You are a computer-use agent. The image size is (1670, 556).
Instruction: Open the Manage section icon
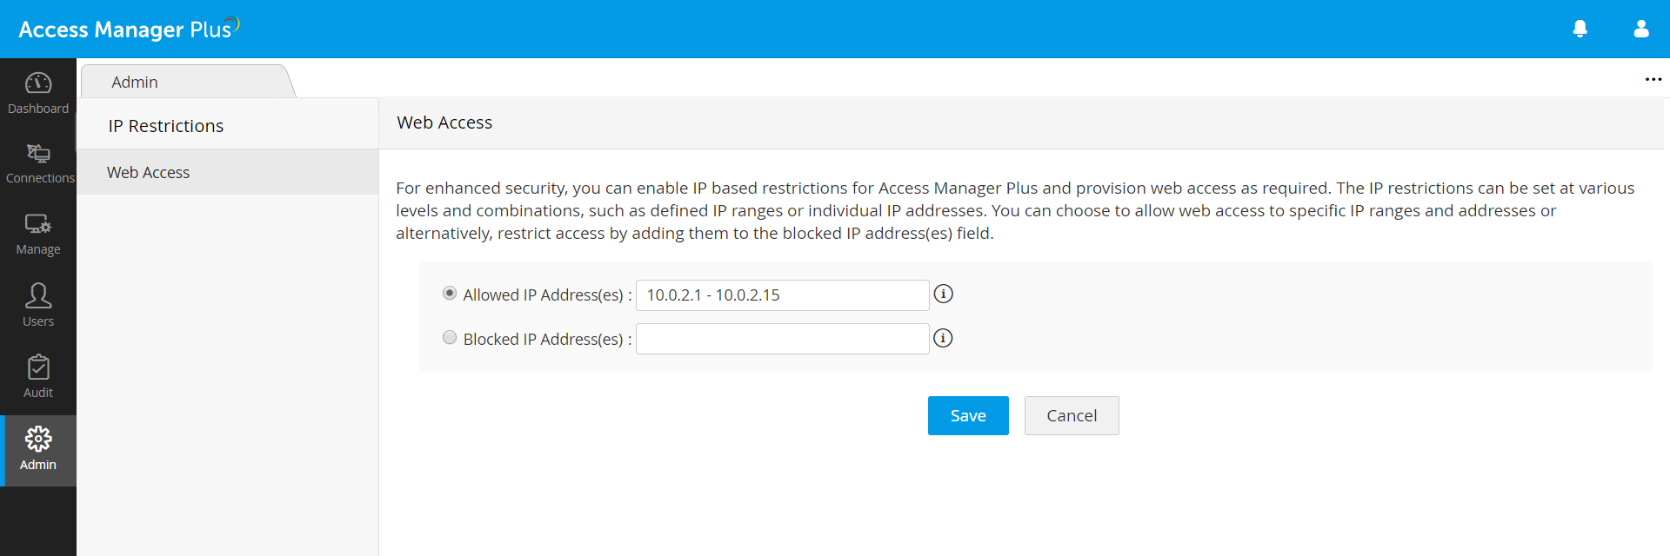click(x=38, y=224)
